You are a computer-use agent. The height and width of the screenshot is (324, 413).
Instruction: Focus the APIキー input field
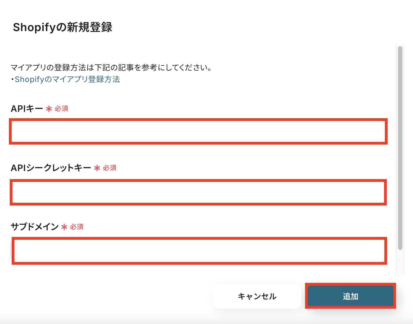pos(198,132)
